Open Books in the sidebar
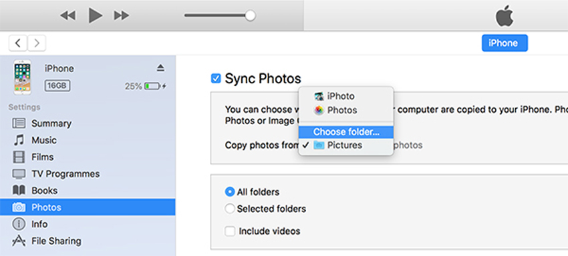The height and width of the screenshot is (256, 568). 88,190
